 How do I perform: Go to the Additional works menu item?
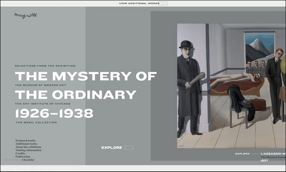point(26,144)
